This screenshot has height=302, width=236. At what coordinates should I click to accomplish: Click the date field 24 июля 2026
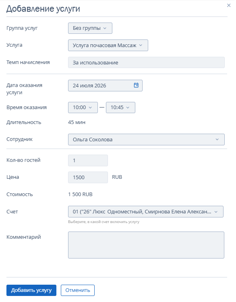pyautogui.click(x=106, y=86)
